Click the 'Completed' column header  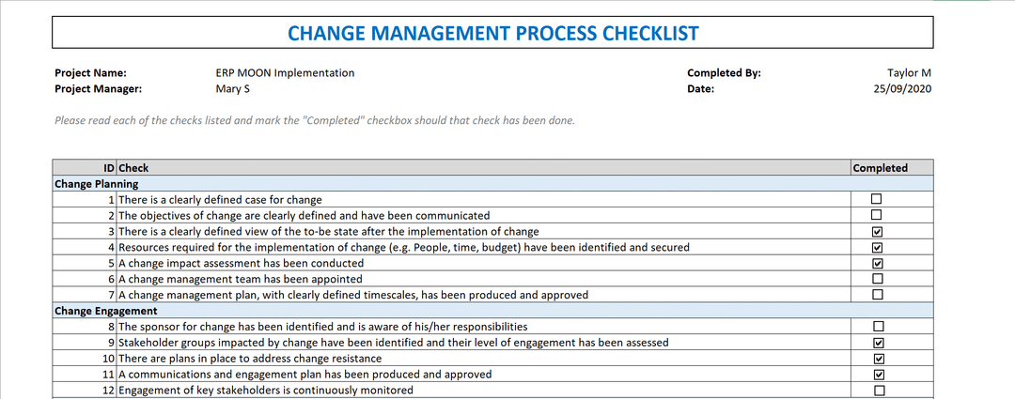880,168
